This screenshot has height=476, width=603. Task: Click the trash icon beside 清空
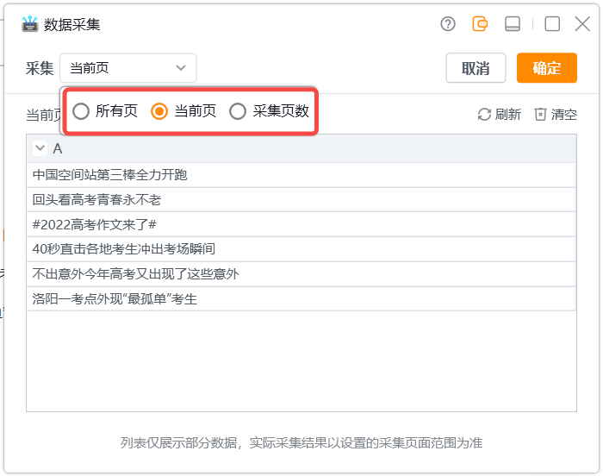540,115
